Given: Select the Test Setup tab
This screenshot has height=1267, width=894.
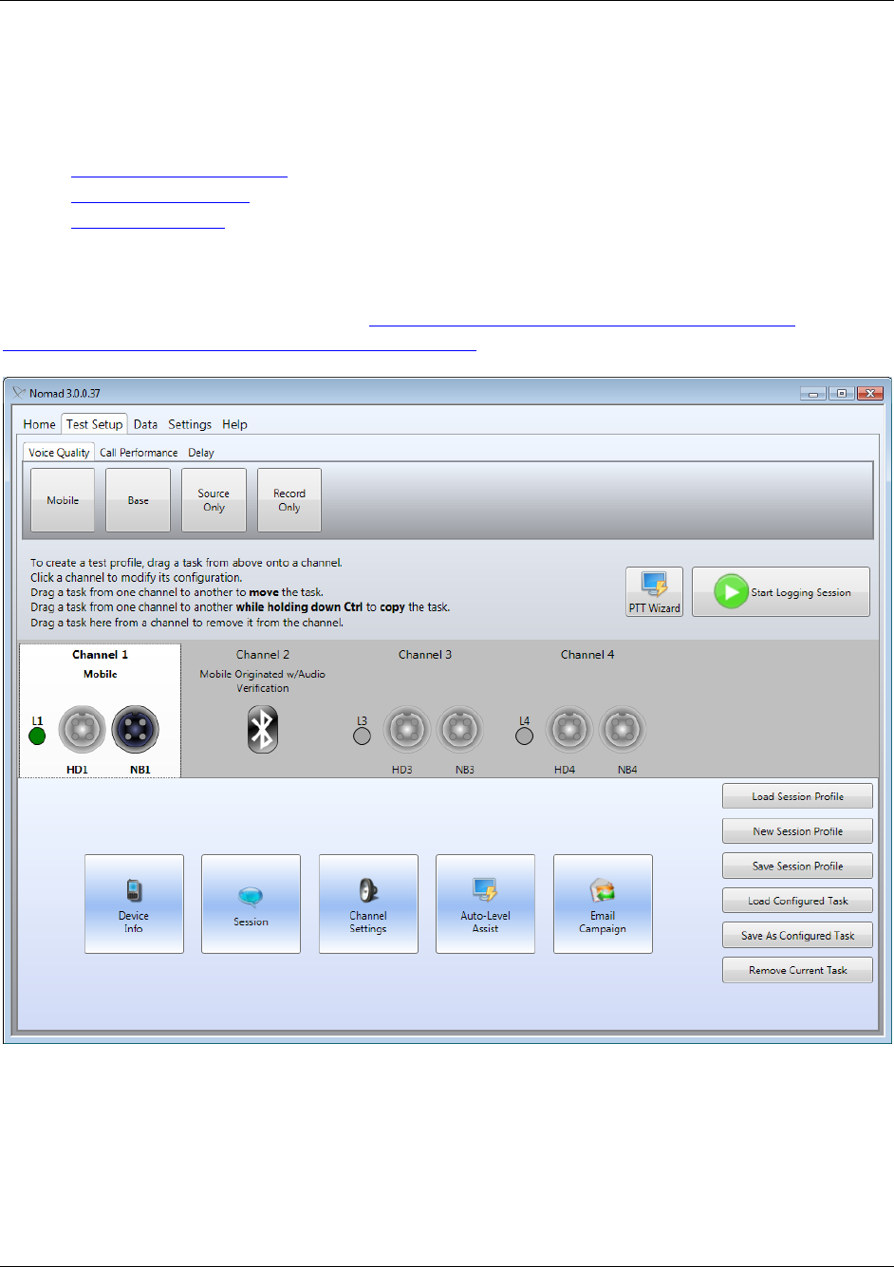Looking at the screenshot, I should [x=95, y=424].
